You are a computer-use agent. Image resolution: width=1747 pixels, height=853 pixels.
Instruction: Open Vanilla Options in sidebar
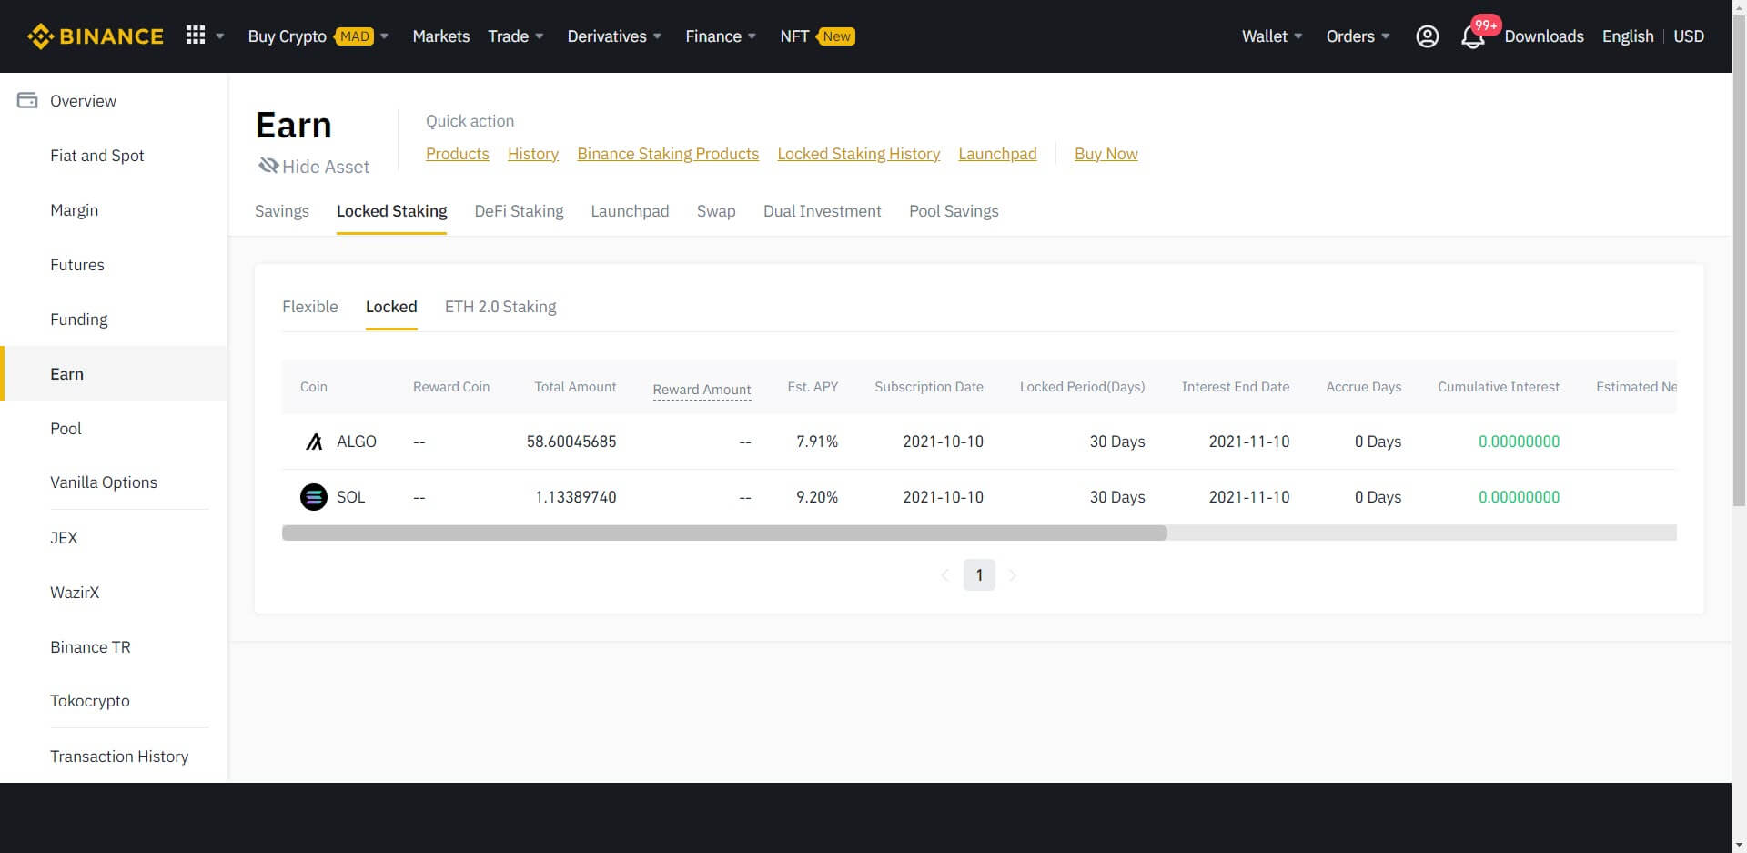(x=104, y=482)
